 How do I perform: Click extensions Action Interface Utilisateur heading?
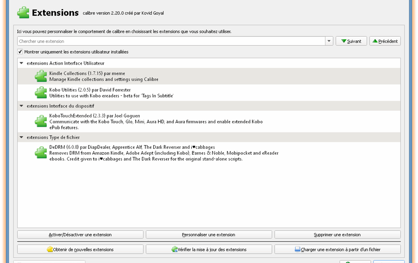66,63
